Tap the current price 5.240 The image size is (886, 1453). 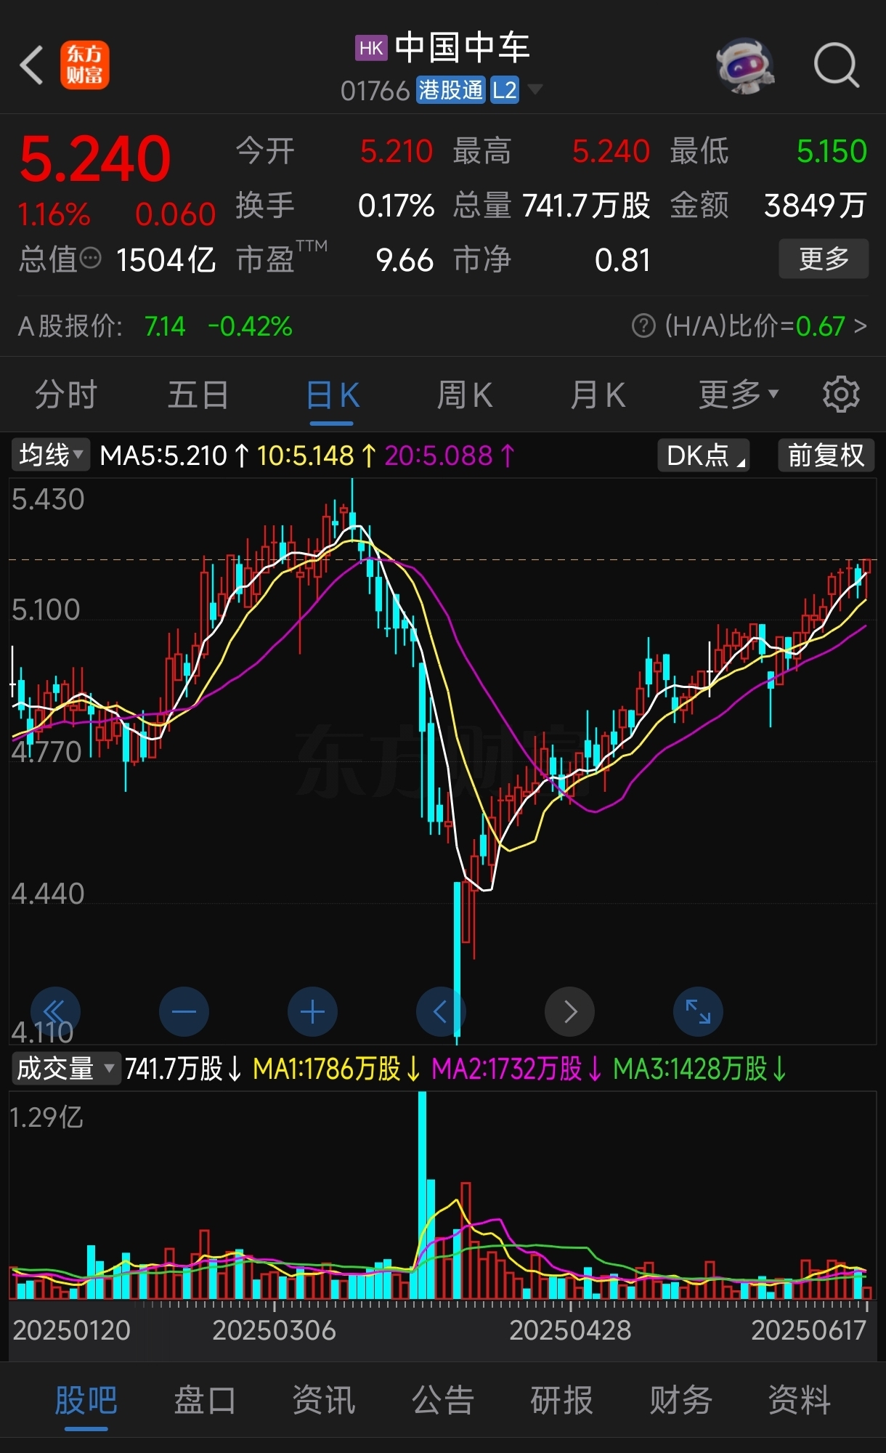95,158
